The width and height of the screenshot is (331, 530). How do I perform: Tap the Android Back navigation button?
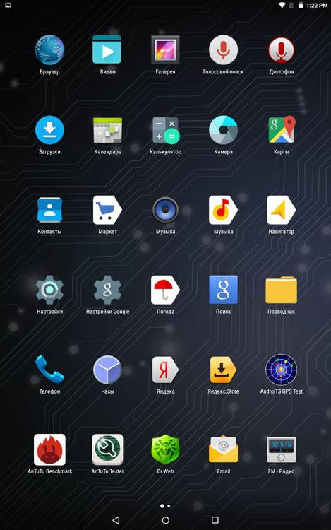[x=116, y=520]
